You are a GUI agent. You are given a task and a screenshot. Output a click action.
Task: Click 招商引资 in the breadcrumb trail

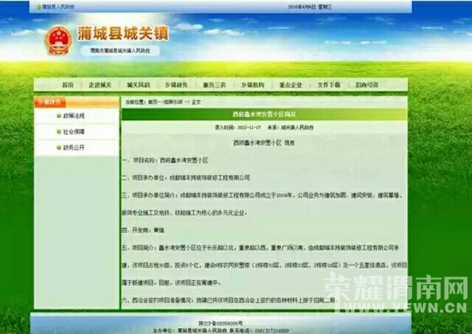pyautogui.click(x=173, y=102)
